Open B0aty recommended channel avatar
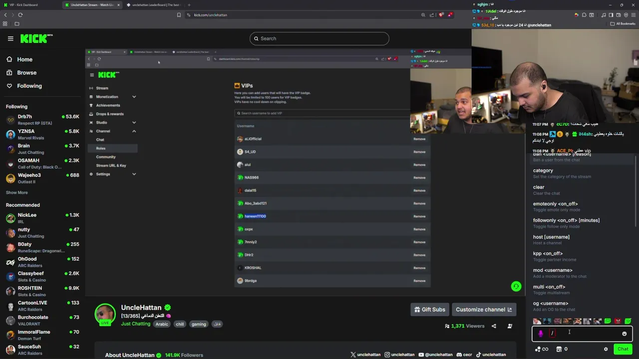Screen dimensions: 639x359 tap(10, 247)
